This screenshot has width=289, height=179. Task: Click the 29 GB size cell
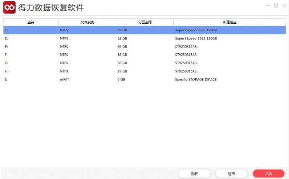122,71
